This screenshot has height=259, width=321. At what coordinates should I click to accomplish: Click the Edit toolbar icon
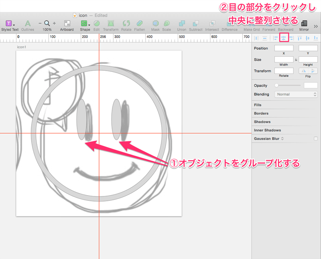pos(96,23)
